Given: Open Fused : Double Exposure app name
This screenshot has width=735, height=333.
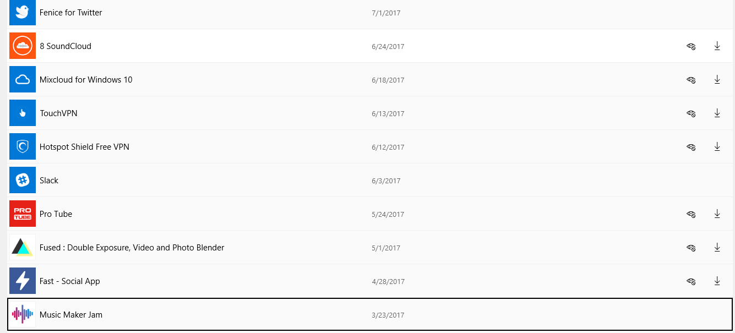Looking at the screenshot, I should pyautogui.click(x=132, y=248).
